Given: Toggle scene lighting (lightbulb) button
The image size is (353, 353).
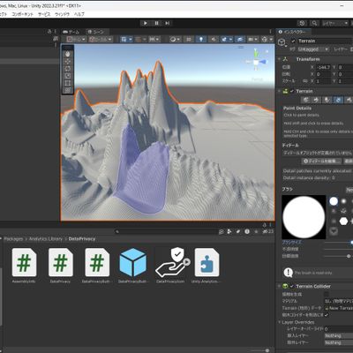Looking at the screenshot, I should point(201,39).
